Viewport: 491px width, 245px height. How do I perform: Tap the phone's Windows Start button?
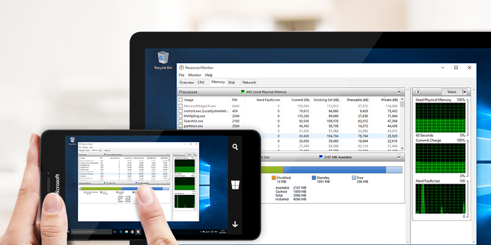235,185
